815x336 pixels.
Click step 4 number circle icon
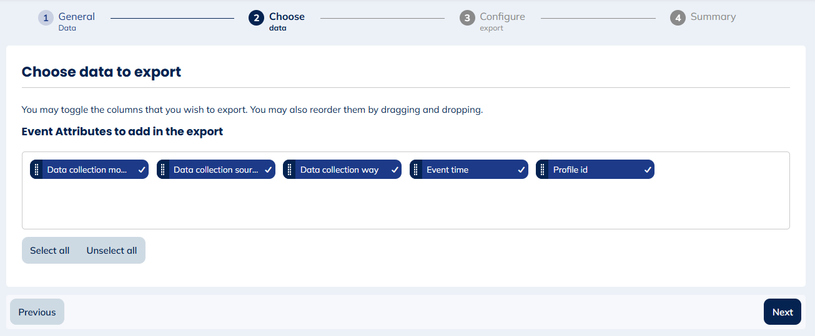(678, 18)
